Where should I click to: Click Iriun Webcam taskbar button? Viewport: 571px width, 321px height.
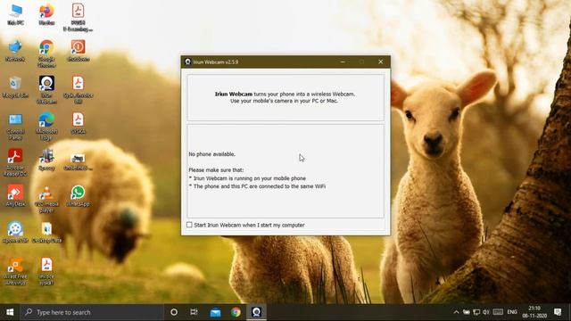[256, 312]
